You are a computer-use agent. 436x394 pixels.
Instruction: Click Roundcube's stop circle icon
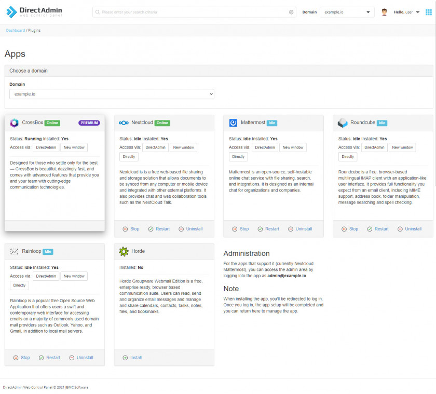[344, 229]
